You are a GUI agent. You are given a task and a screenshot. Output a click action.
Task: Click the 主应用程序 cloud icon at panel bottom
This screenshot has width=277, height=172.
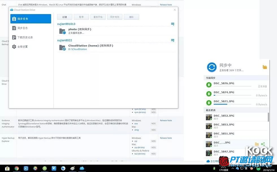click(x=208, y=161)
